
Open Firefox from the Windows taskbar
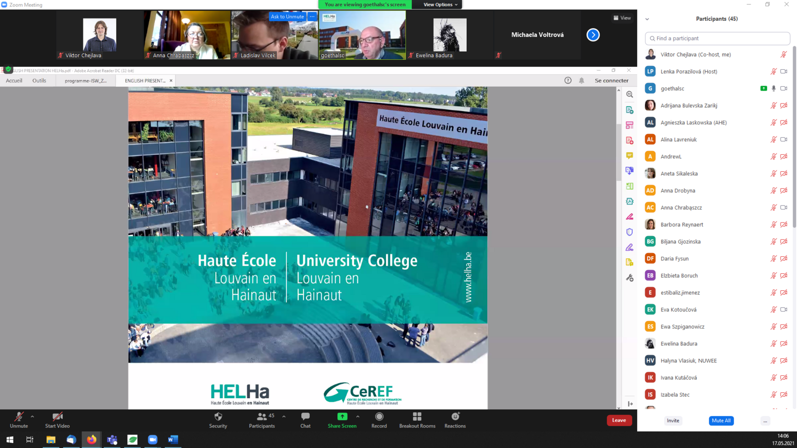coord(92,440)
